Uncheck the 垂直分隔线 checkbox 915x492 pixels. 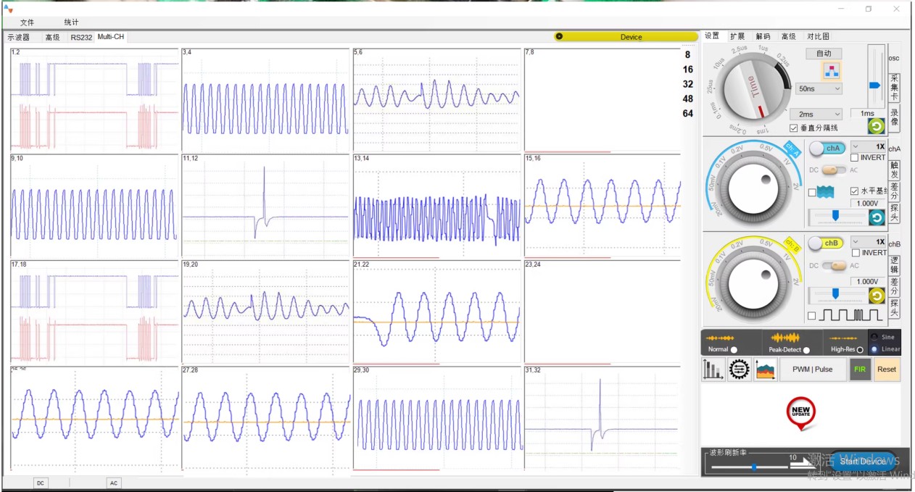(x=794, y=128)
